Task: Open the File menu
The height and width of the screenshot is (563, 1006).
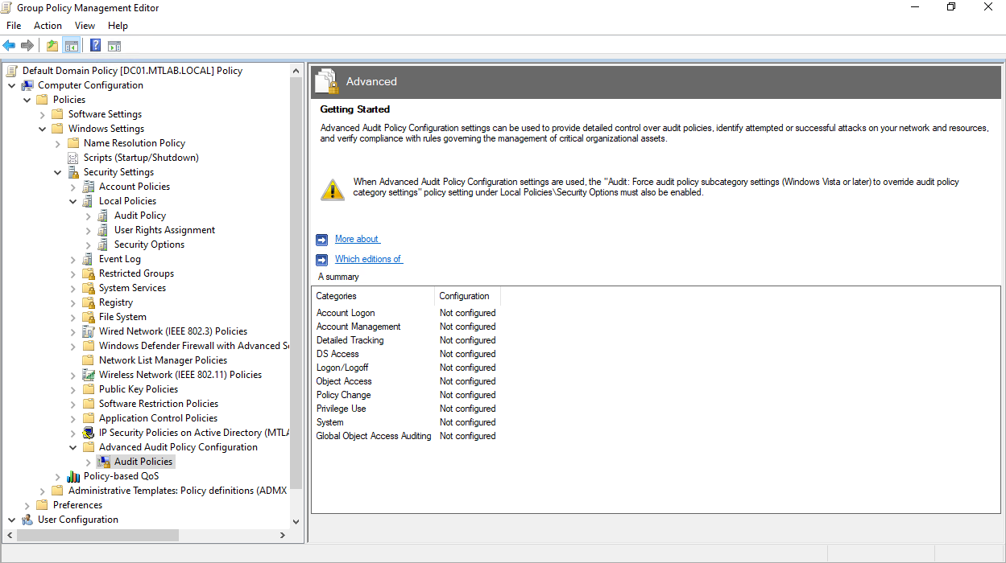Action: 14,26
